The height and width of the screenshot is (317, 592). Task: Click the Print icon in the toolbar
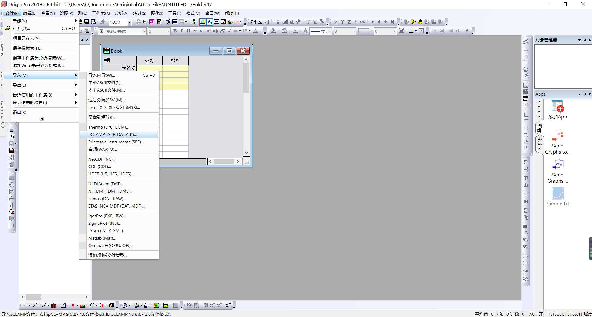pos(138,22)
